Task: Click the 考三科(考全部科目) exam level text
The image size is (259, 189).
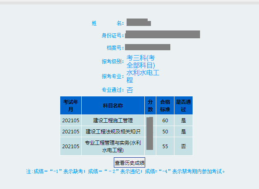Action: [141, 61]
